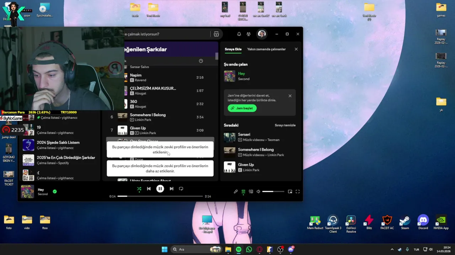Skip to next track

coord(171,189)
